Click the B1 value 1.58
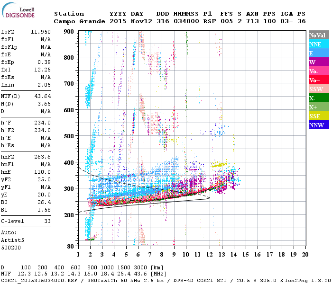 pyautogui.click(x=44, y=210)
